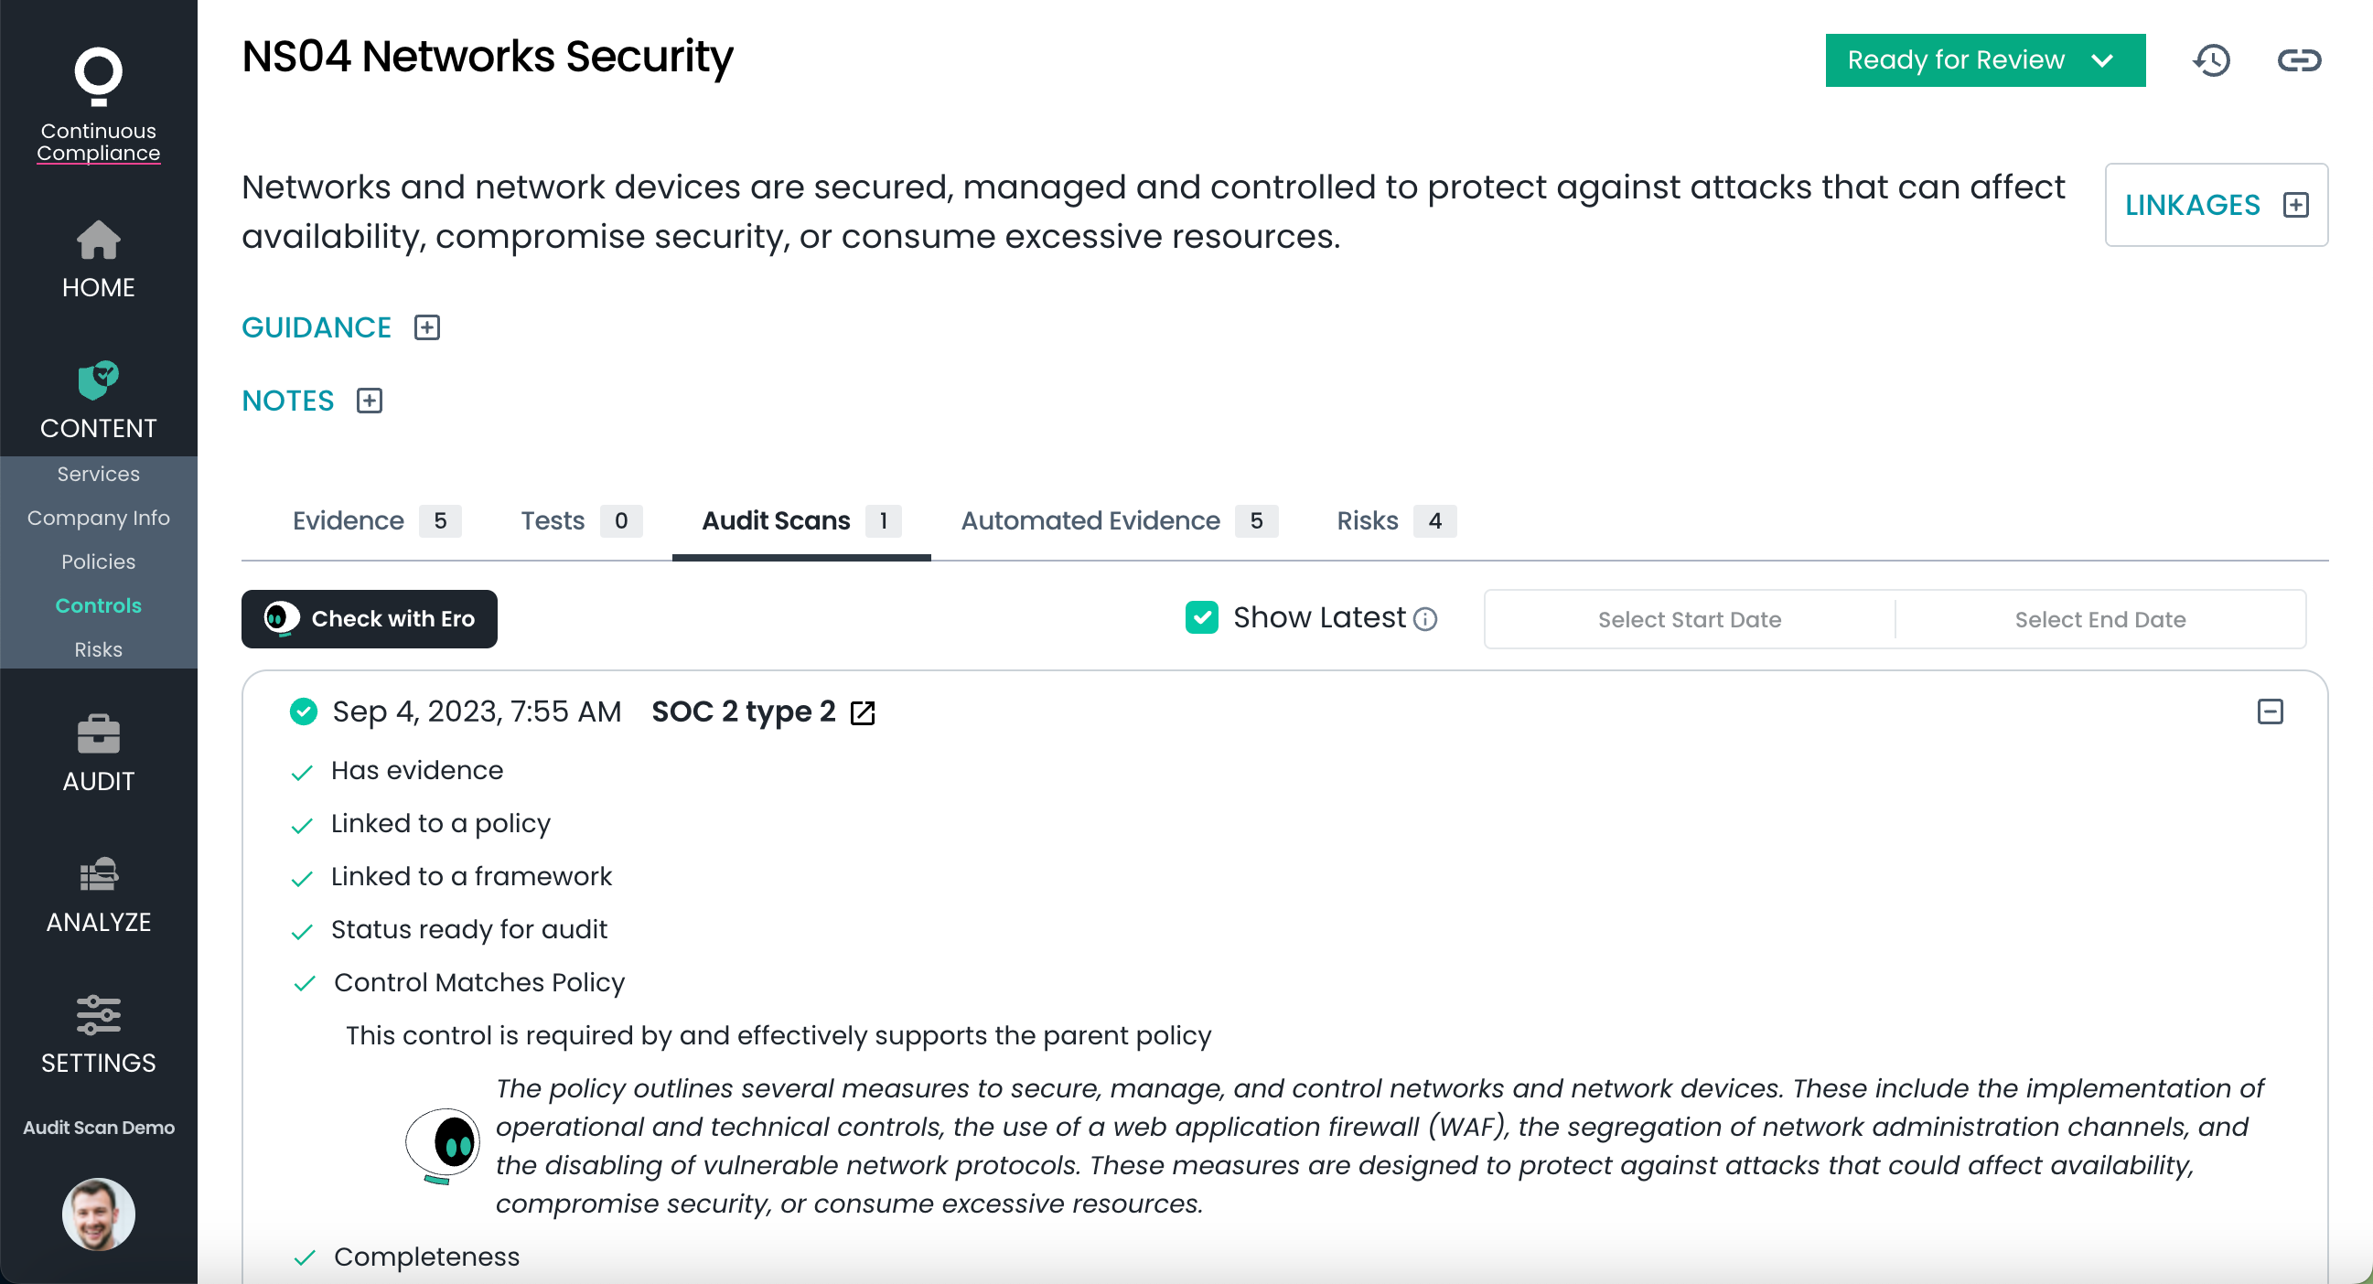Open the Automated Evidence tab
The image size is (2373, 1284).
tap(1090, 520)
